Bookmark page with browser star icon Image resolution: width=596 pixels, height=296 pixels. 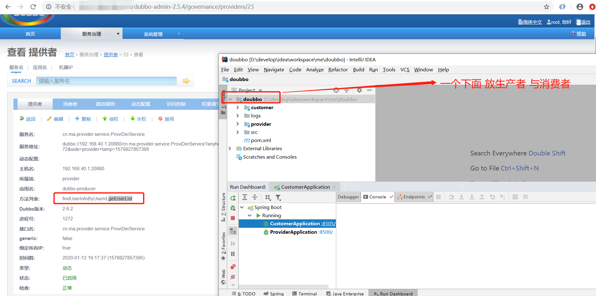coord(546,7)
